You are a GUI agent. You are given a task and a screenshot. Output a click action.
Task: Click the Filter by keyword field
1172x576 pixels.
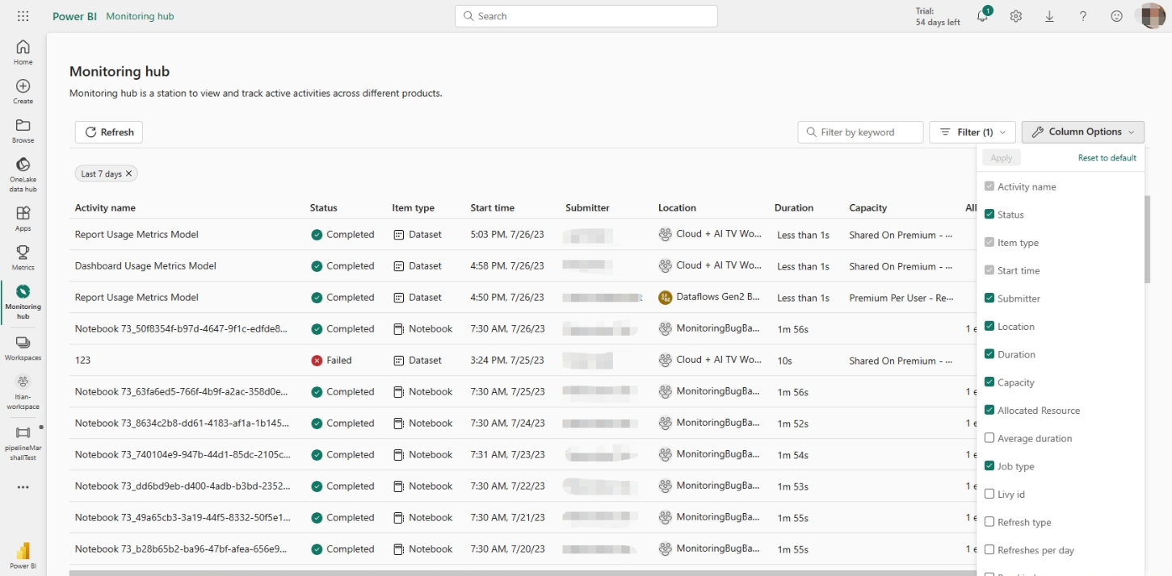860,132
